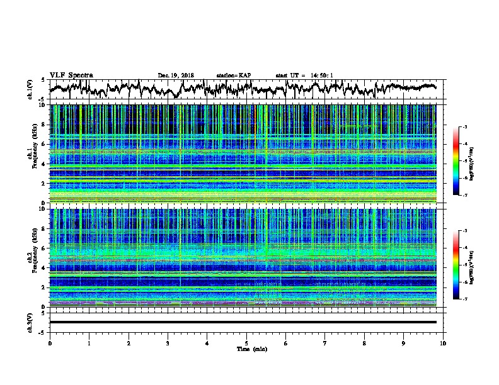Click the "ch.3(V)" axis label
This screenshot has height=385, width=499.
coord(30,323)
